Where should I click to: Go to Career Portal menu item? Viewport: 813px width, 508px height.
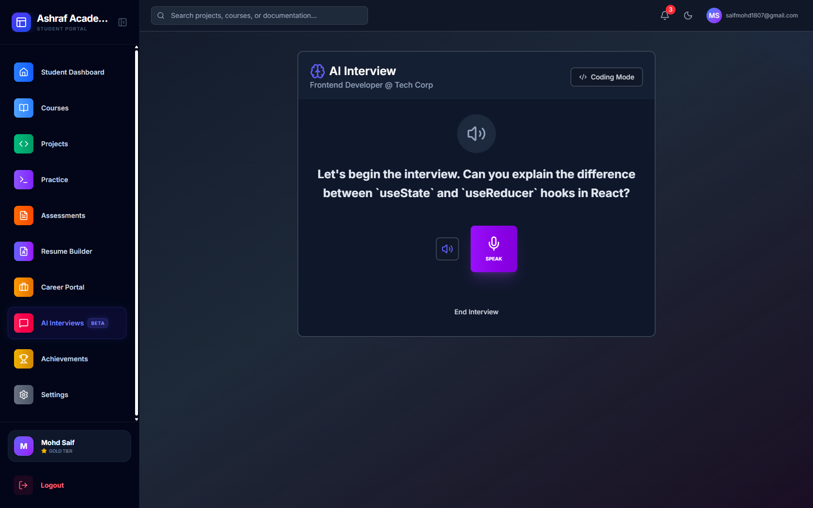pyautogui.click(x=67, y=287)
